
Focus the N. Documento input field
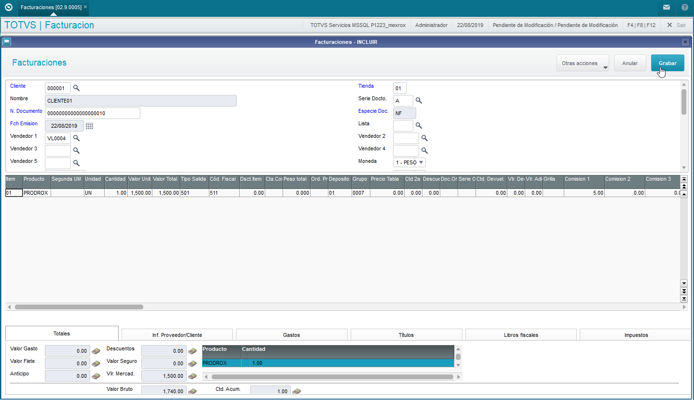[93, 113]
